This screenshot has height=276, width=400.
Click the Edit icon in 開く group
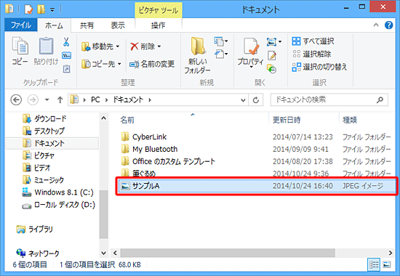coord(272,55)
